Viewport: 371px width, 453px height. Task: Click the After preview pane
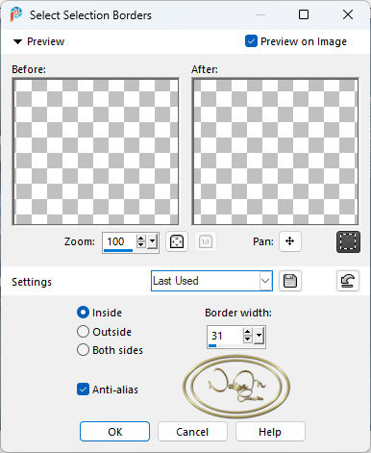click(275, 151)
